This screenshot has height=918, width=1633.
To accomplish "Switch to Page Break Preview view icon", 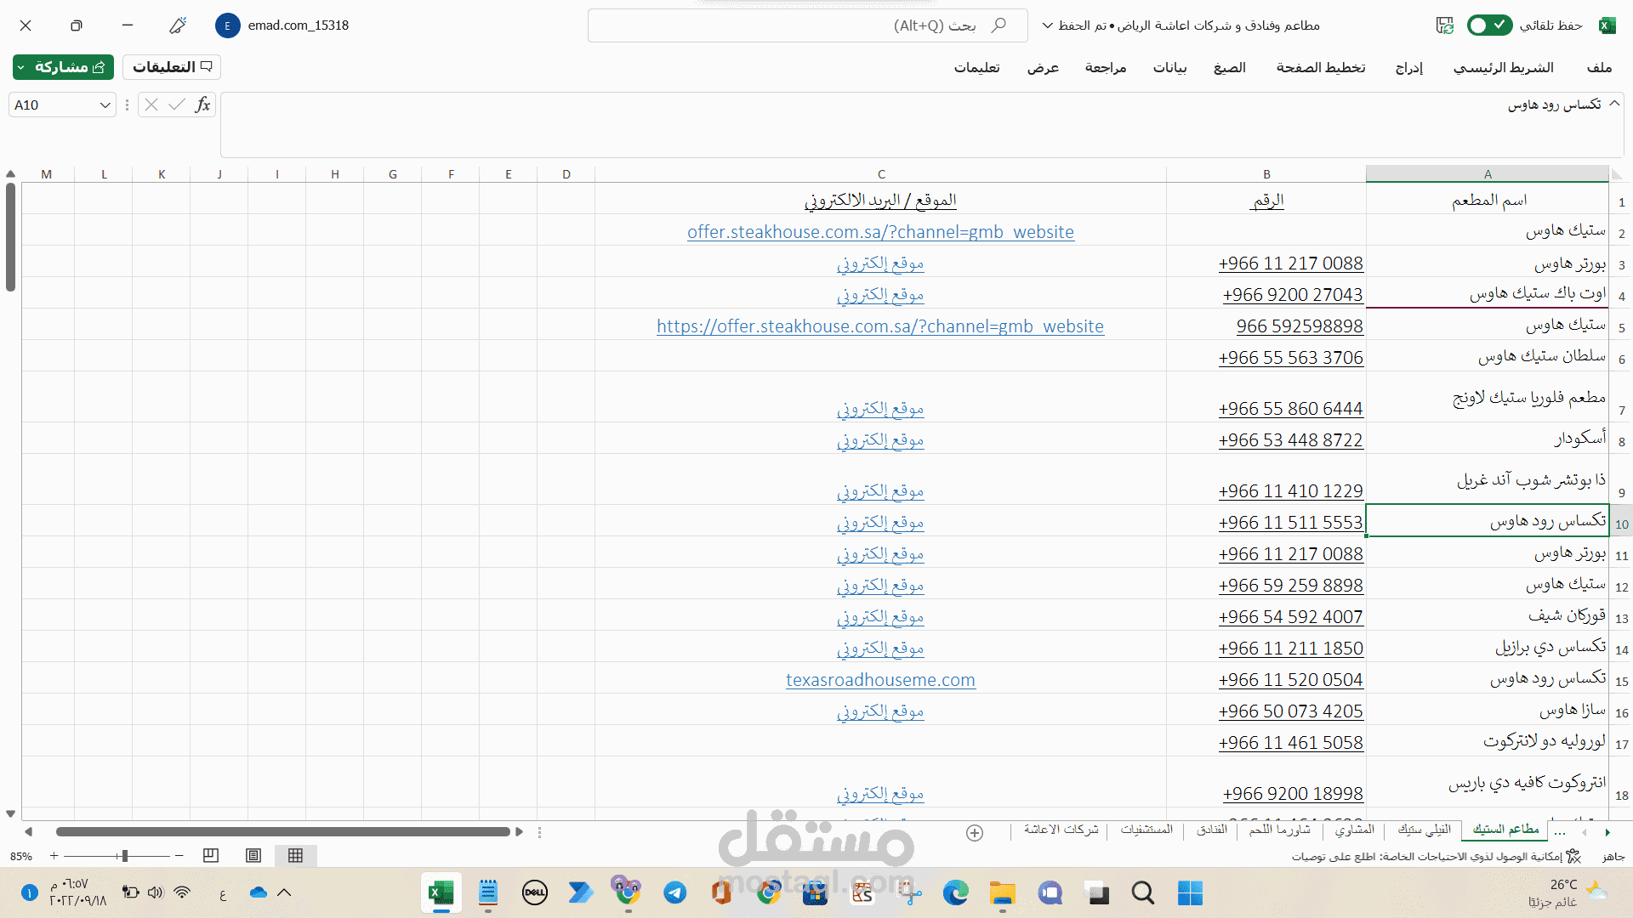I will (x=211, y=856).
